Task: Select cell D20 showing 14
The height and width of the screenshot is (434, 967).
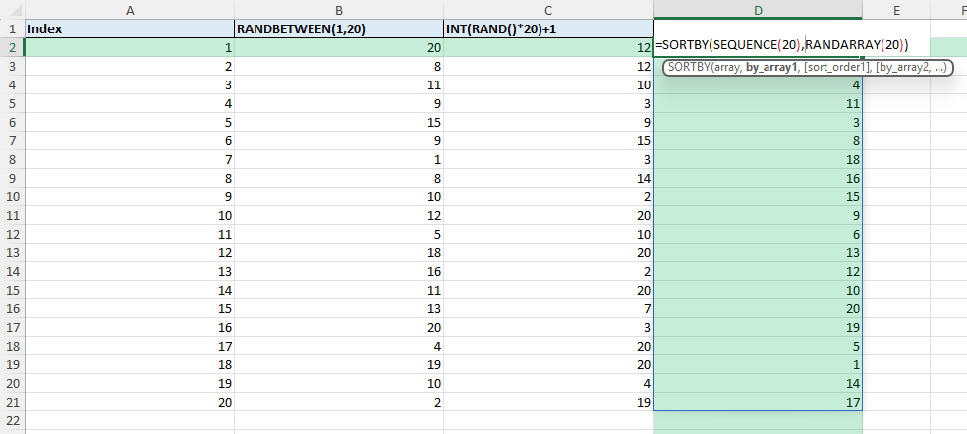Action: click(758, 383)
